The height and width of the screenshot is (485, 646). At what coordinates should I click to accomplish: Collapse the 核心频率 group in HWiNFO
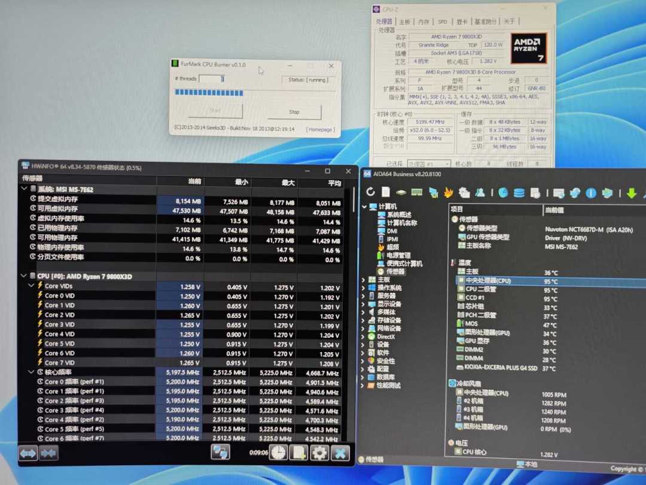pos(31,372)
